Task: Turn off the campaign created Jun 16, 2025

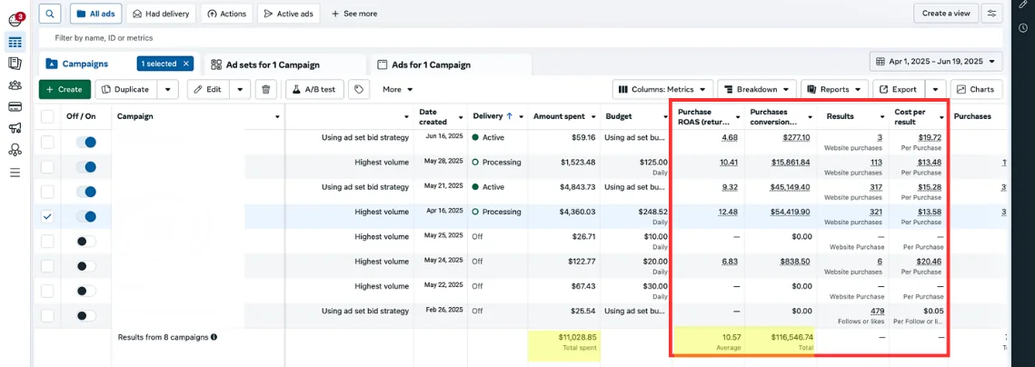Action: pyautogui.click(x=85, y=142)
